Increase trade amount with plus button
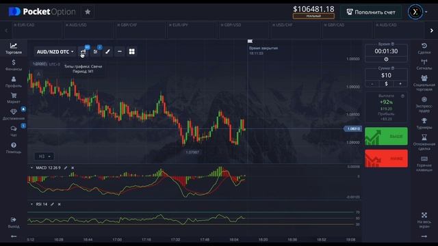This screenshot has width=438, height=246. [400, 83]
